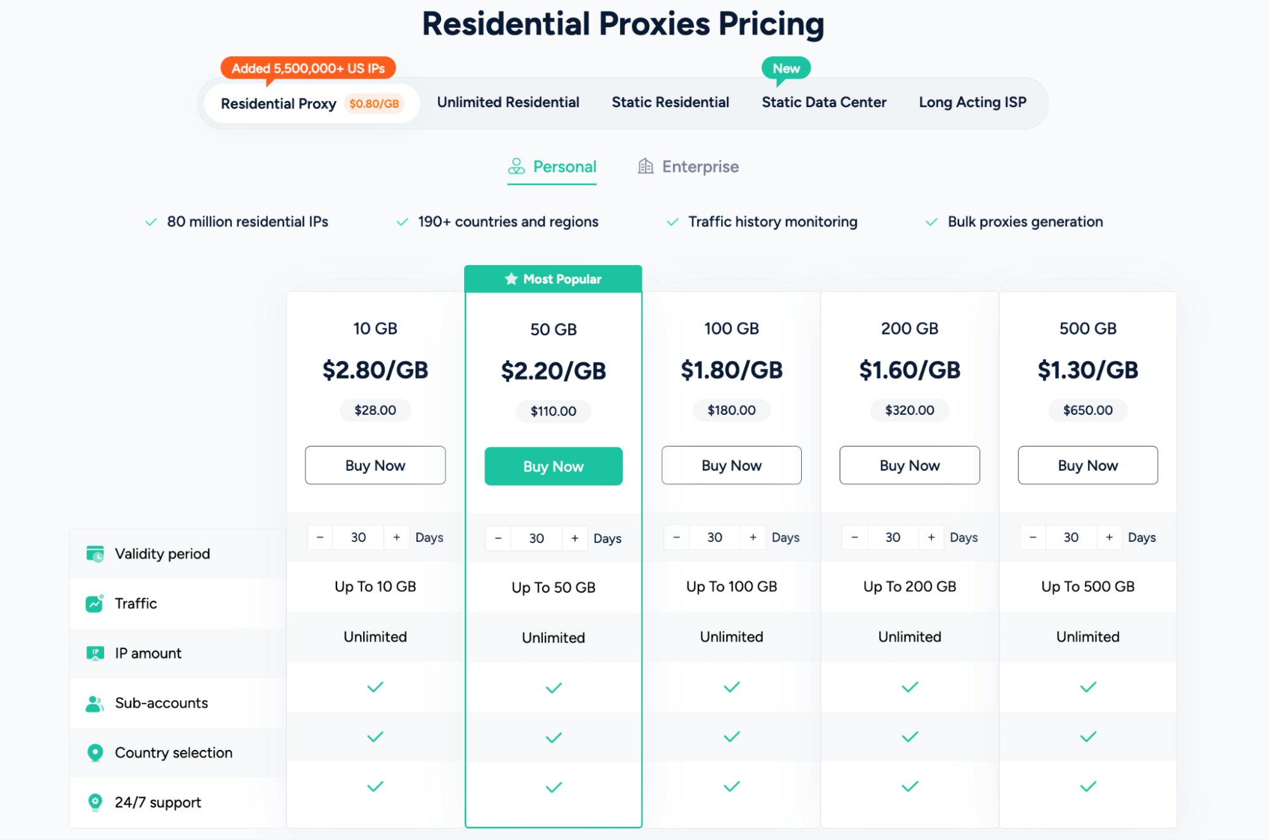Click the Country selection pin icon
Screen dimensions: 1269x840
tap(95, 752)
